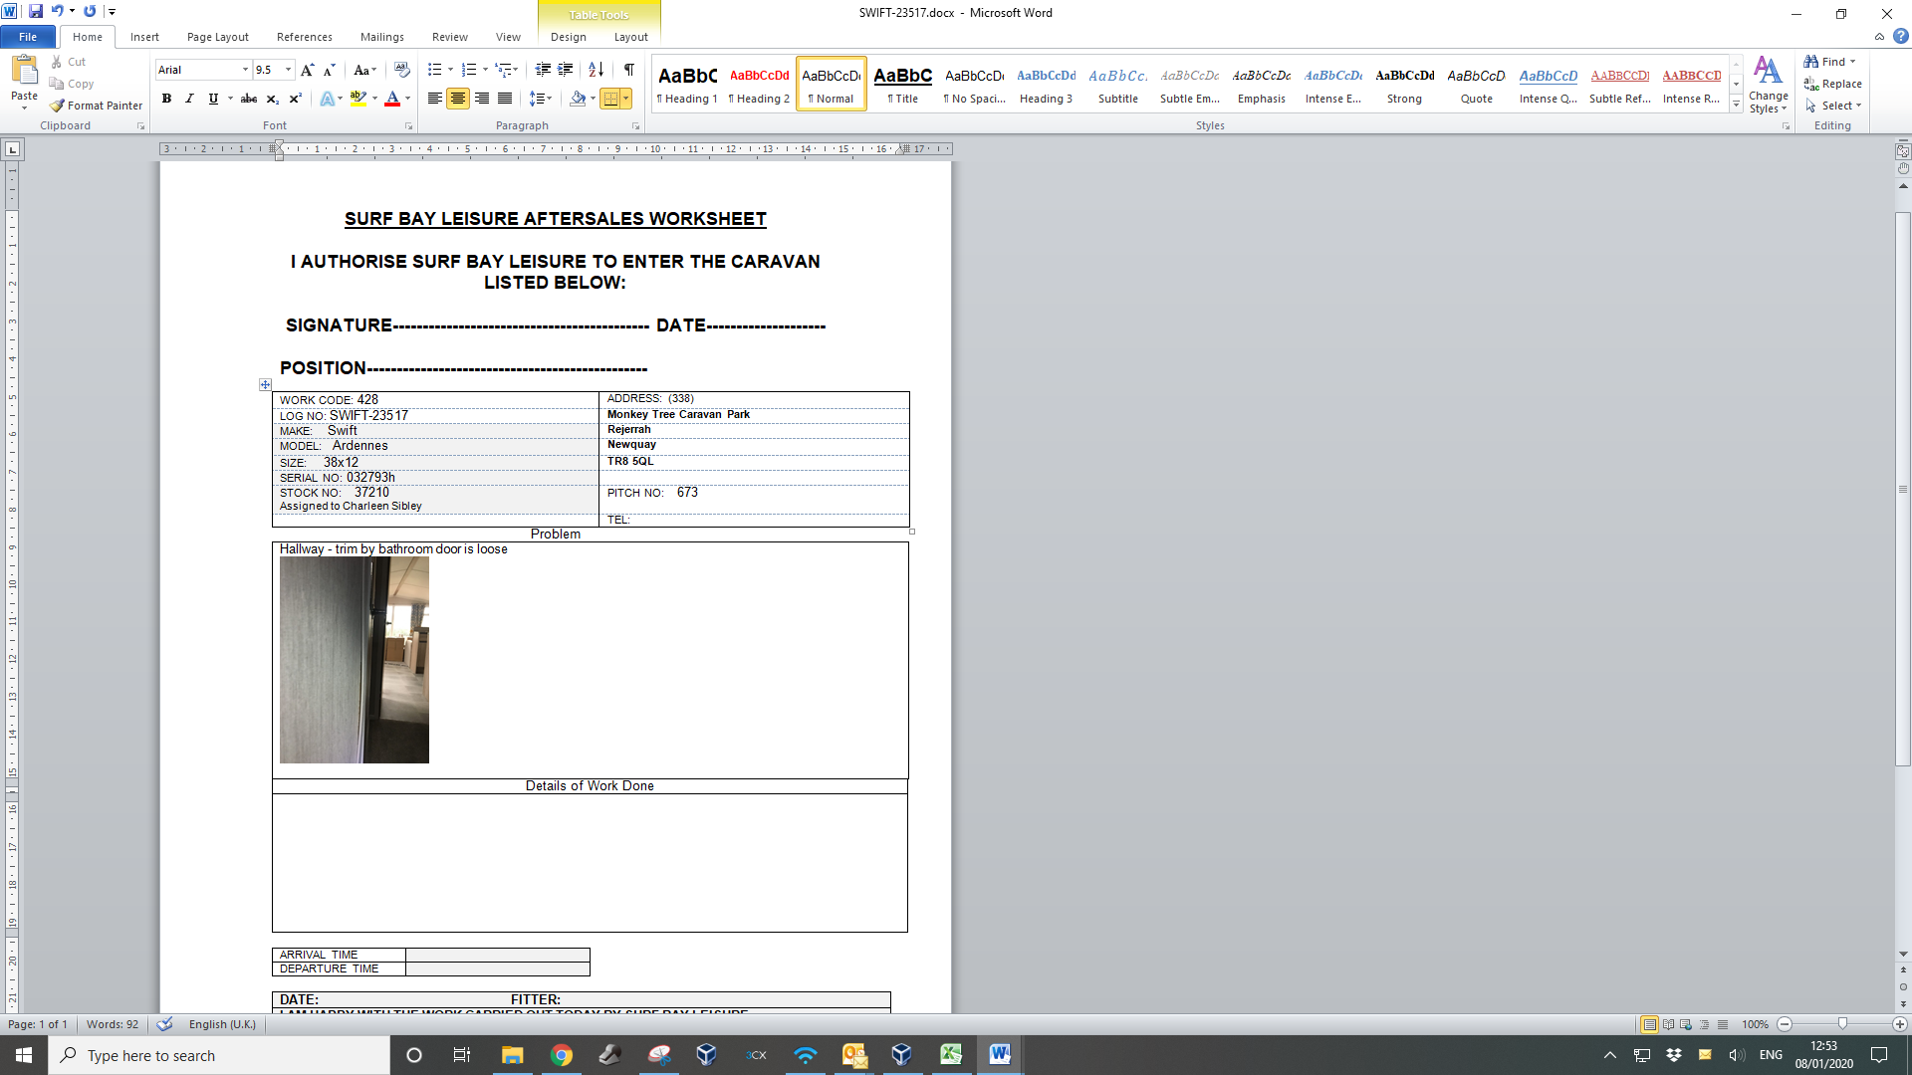Switch to the Mailings tab
This screenshot has width=1912, height=1075.
point(381,37)
